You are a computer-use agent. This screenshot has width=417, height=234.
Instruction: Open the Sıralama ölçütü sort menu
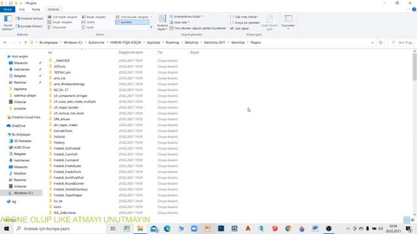(x=162, y=23)
